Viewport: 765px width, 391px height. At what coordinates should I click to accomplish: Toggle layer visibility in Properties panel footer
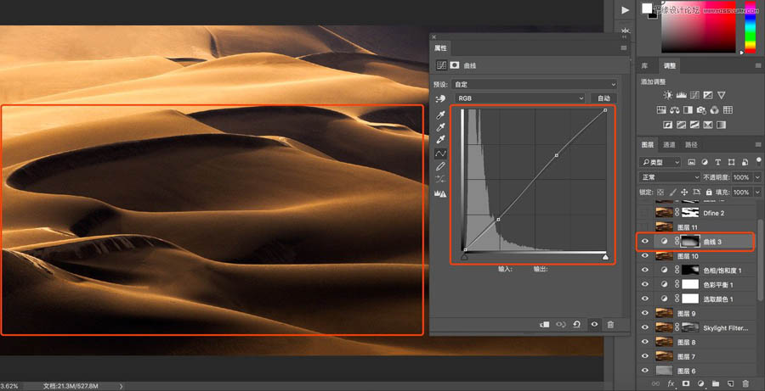tap(594, 324)
